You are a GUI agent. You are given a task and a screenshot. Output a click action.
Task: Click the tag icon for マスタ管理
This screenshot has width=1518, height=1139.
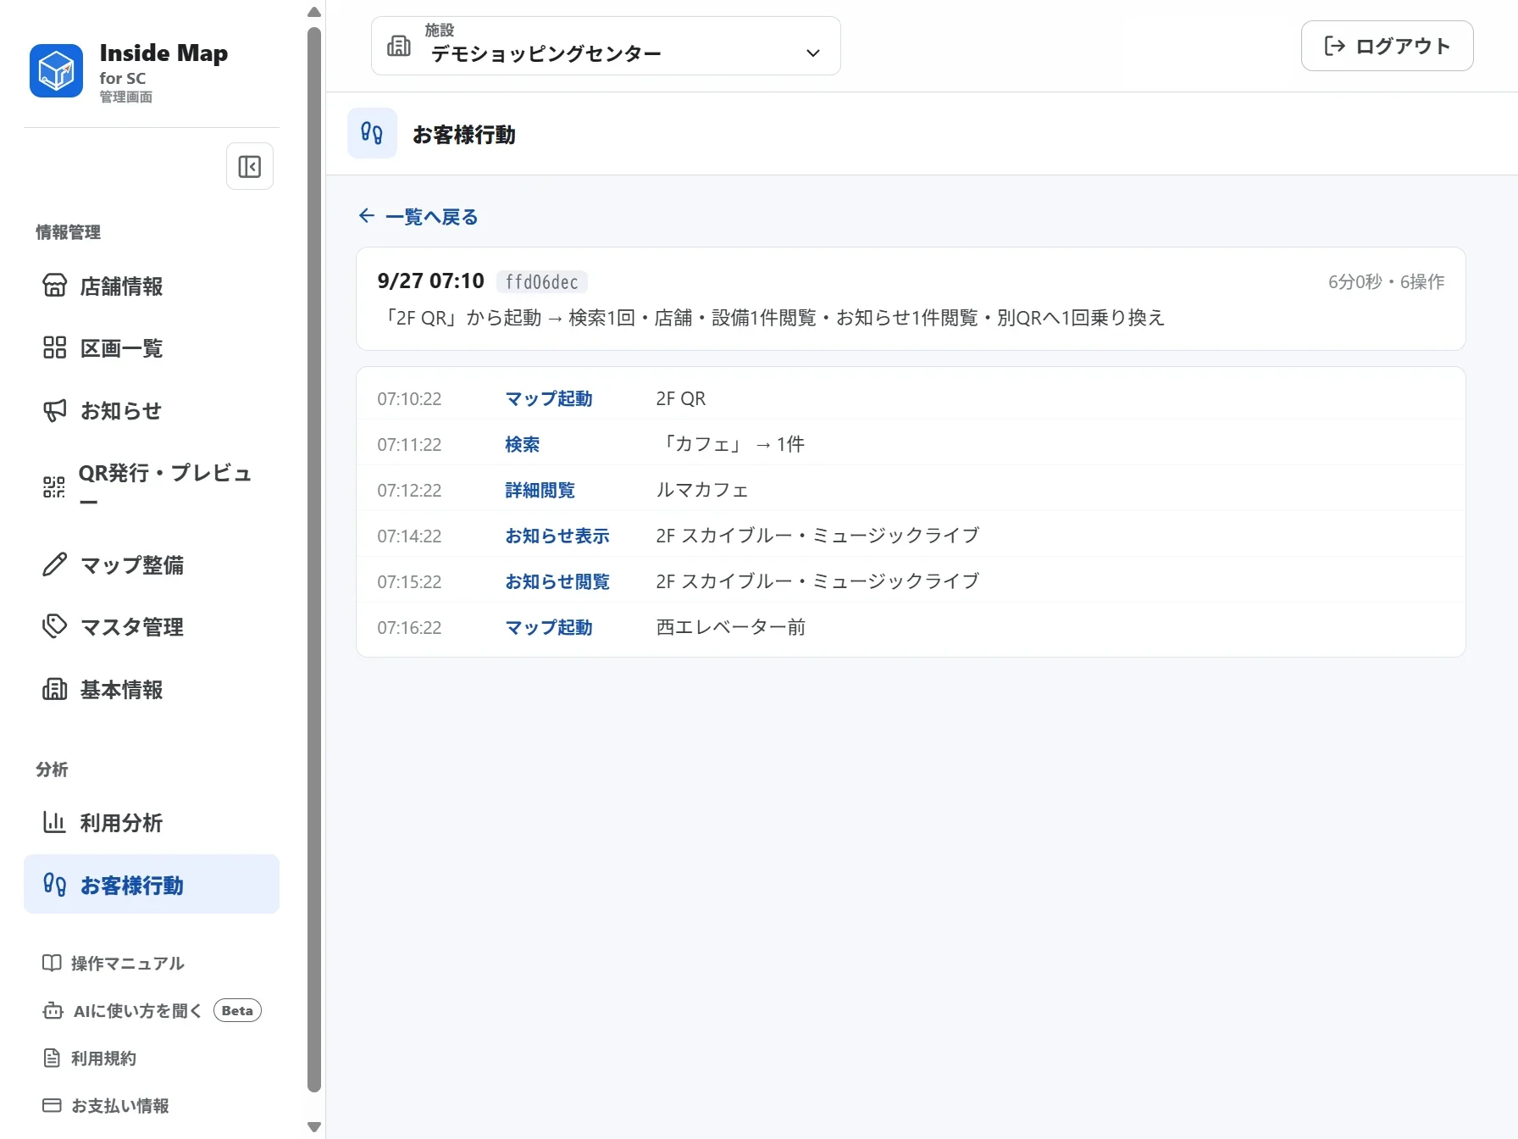54,626
